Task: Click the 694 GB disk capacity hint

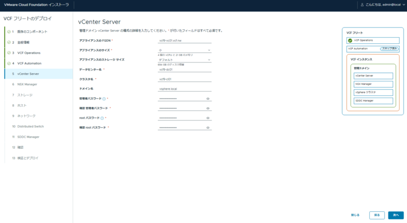Action: (x=171, y=65)
